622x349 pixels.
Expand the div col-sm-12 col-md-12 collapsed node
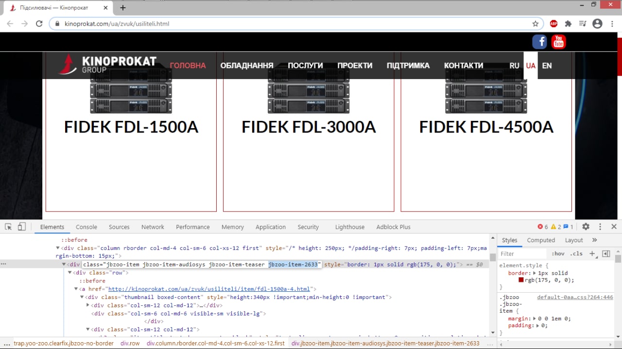coord(88,305)
